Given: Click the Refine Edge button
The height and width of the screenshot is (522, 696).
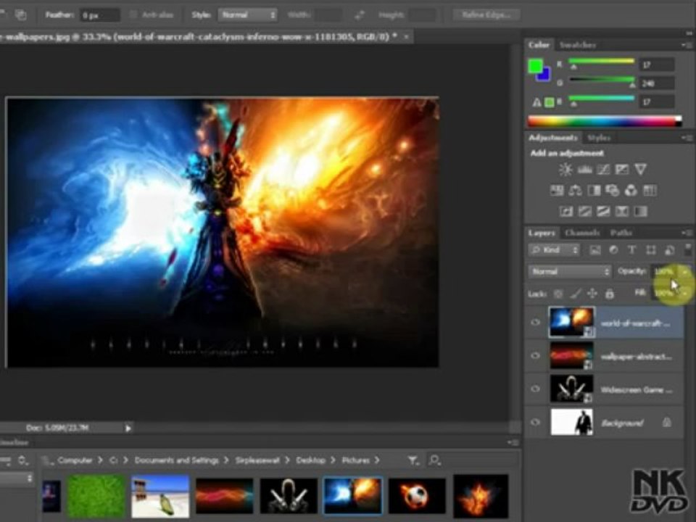Looking at the screenshot, I should pyautogui.click(x=486, y=15).
